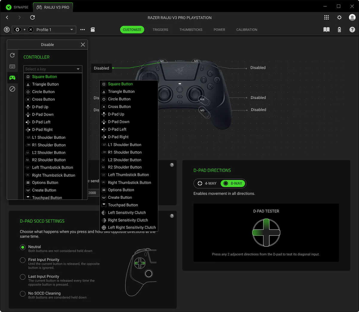Open help for D-Pad SOCD Settings
Screen dimensions: 359x312
[x=172, y=216]
